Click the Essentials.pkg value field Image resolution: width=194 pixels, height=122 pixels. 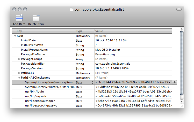pyautogui.click(x=105, y=55)
